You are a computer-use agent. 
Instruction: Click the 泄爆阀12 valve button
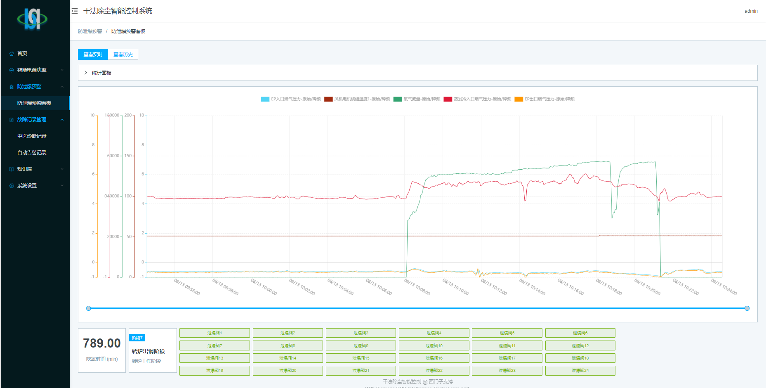click(580, 346)
